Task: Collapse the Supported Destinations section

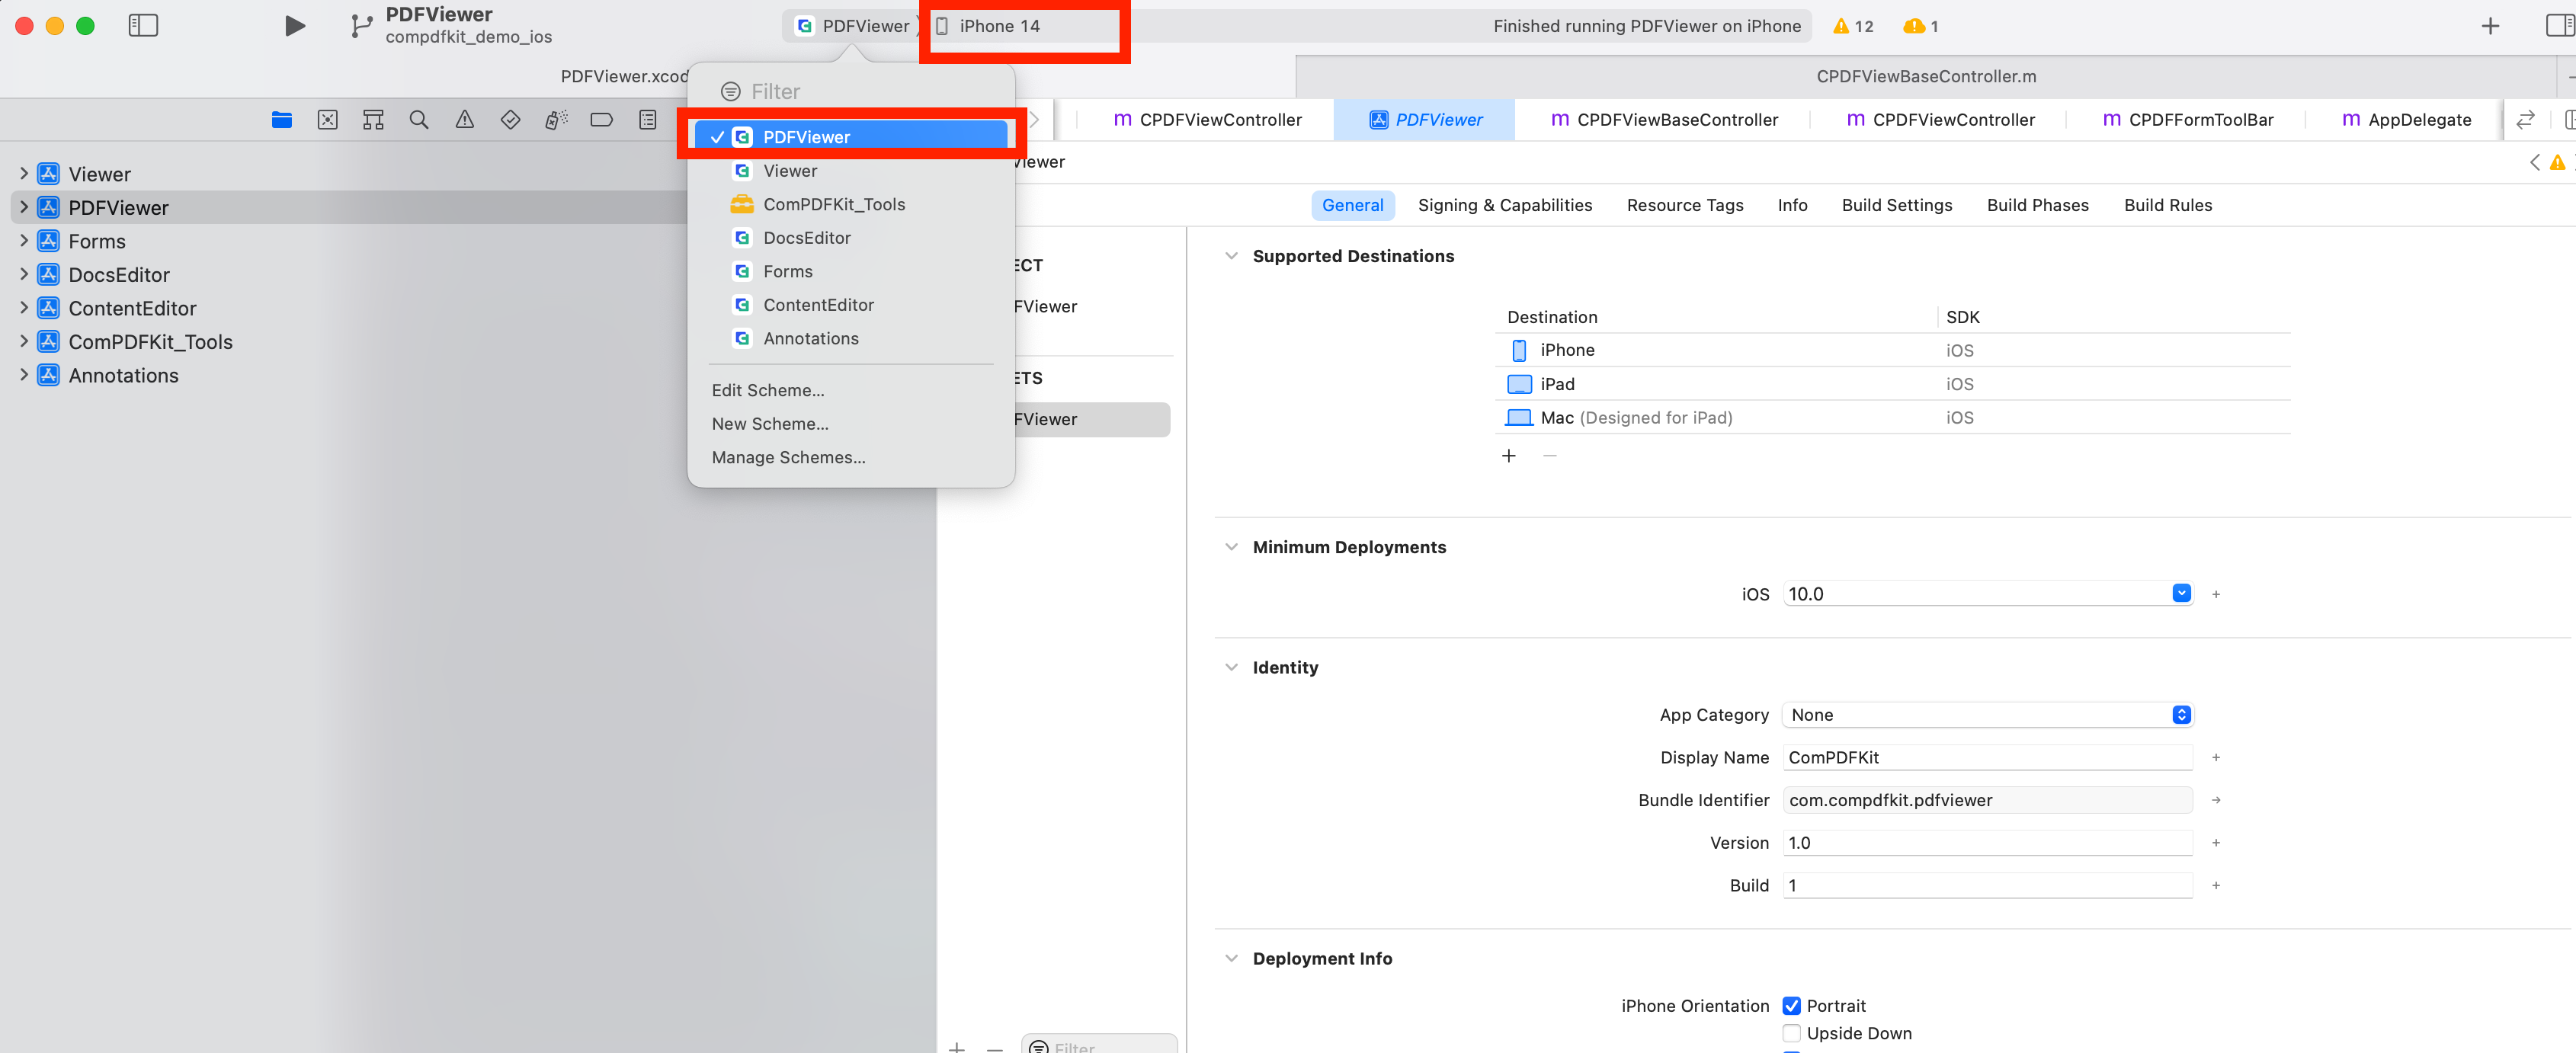Action: click(x=1231, y=256)
